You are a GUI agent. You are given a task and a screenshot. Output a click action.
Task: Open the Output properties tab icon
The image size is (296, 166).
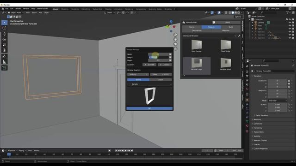(247, 76)
